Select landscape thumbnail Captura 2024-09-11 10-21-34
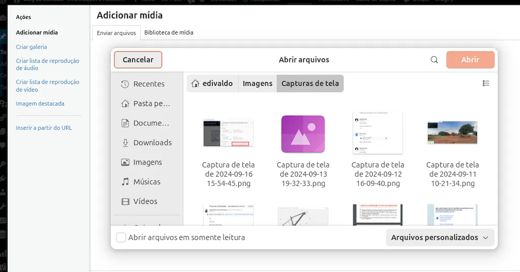 click(x=452, y=132)
